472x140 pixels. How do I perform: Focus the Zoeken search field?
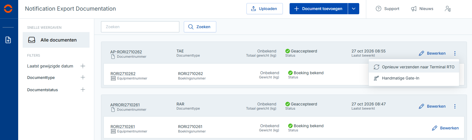[x=140, y=27]
